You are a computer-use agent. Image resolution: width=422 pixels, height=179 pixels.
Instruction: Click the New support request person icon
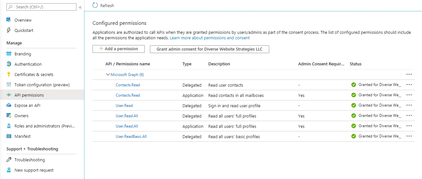click(x=9, y=170)
